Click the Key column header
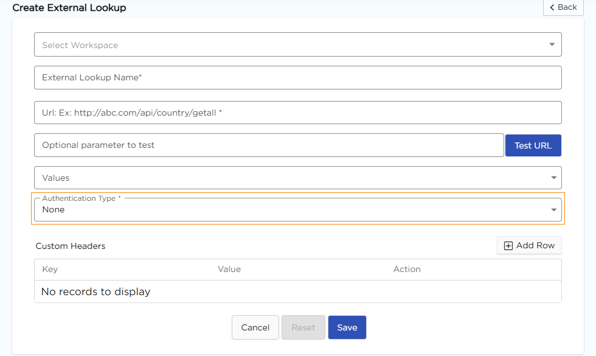This screenshot has height=356, width=596. coord(50,269)
